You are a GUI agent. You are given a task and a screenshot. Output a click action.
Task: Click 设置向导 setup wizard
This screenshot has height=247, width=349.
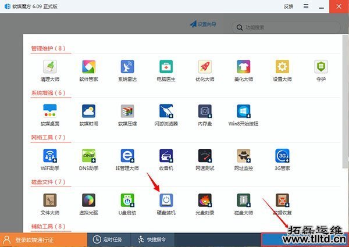(x=203, y=24)
